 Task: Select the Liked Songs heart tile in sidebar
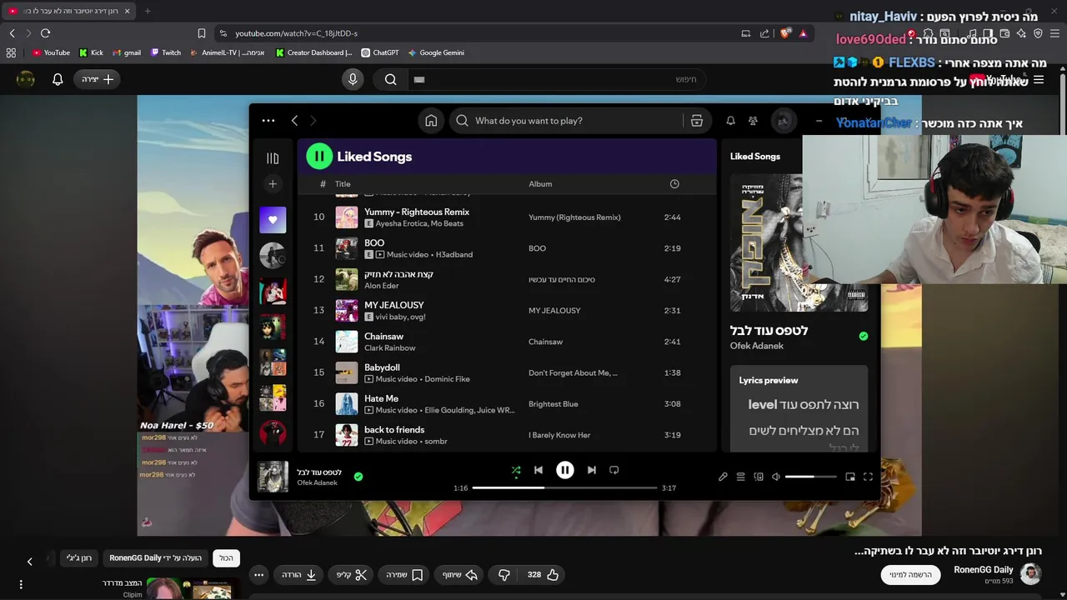[x=273, y=220]
